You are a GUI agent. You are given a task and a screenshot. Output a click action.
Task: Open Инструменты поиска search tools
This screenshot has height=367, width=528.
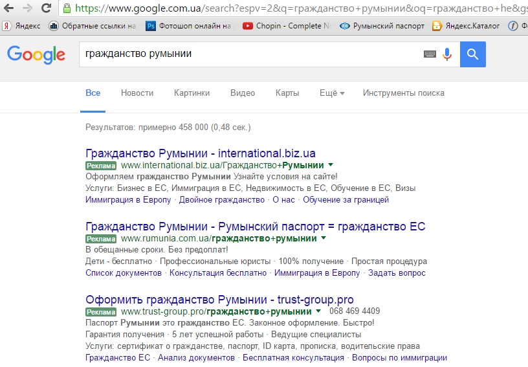click(x=403, y=93)
